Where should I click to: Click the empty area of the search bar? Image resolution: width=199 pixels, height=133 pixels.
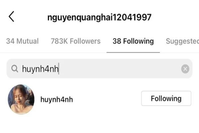[x=119, y=68]
